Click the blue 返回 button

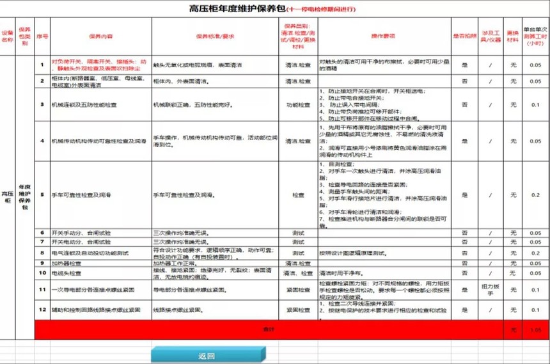(x=208, y=354)
